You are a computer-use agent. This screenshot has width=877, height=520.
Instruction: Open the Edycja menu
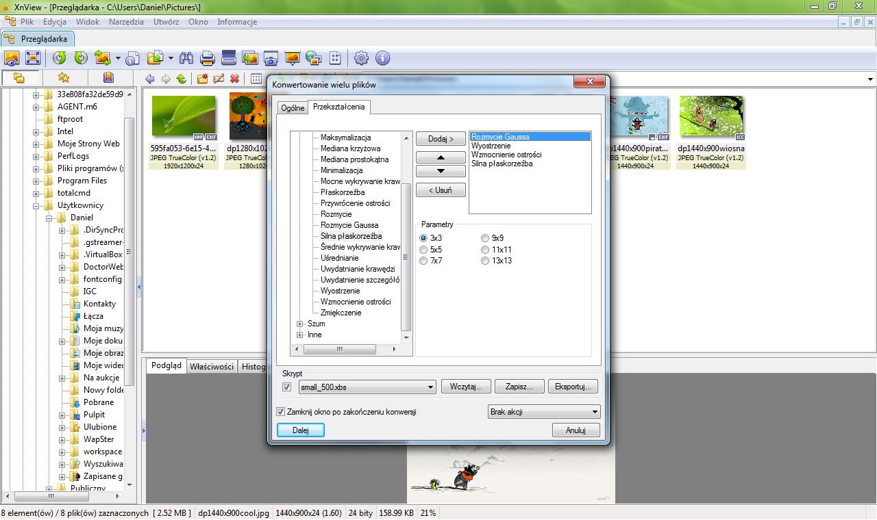point(55,22)
